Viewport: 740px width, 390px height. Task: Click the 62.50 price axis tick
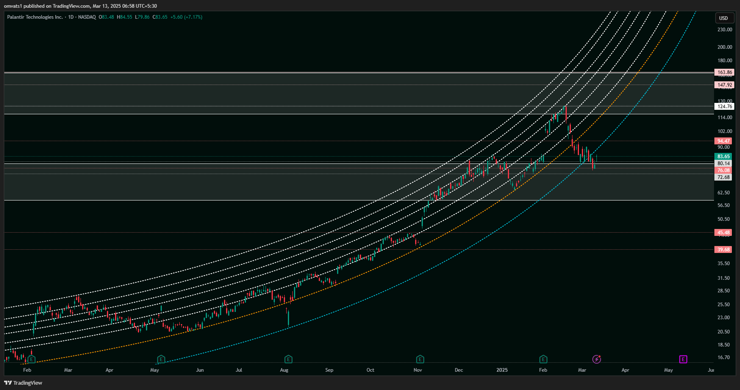(723, 193)
